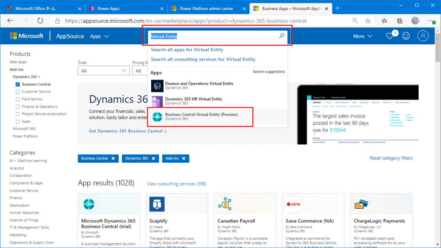Screen dimensions: 441x248
Task: Open browser settings and more menu
Action: tap(432, 21)
